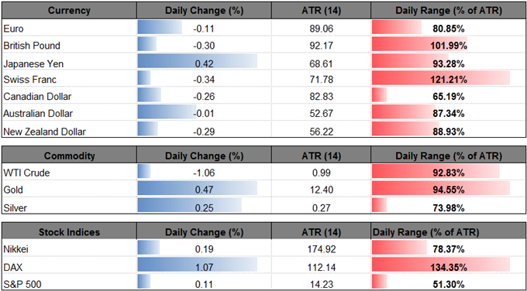This screenshot has width=527, height=291.
Task: Select New Zealand Dollar daily range 88.93%
Action: (x=449, y=131)
